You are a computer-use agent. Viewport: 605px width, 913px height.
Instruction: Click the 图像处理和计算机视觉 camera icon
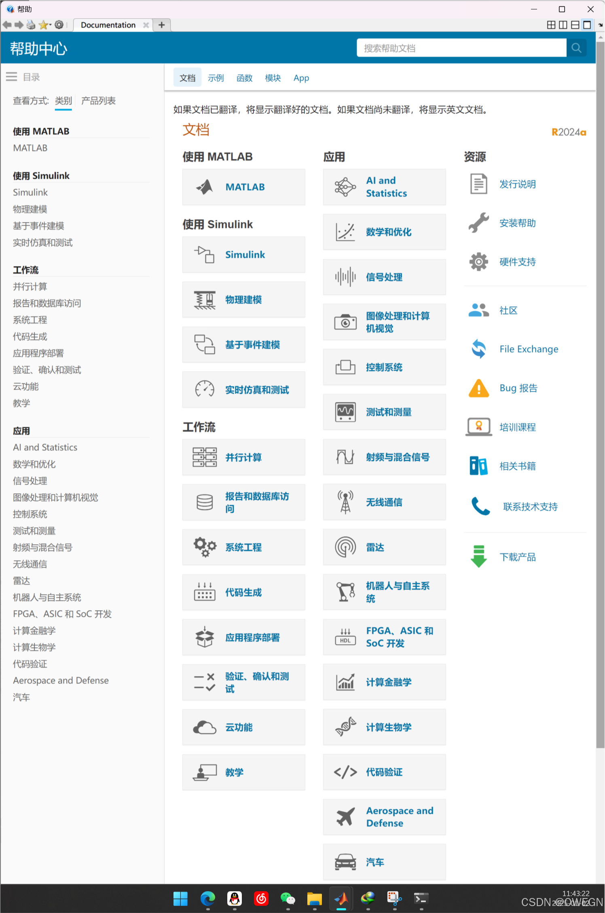(345, 322)
